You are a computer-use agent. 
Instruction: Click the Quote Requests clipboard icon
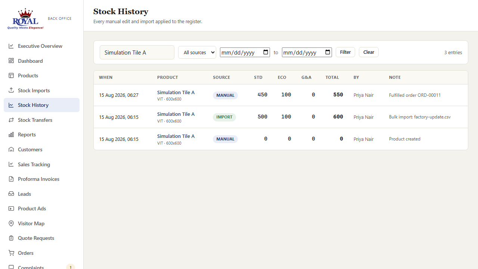11,238
